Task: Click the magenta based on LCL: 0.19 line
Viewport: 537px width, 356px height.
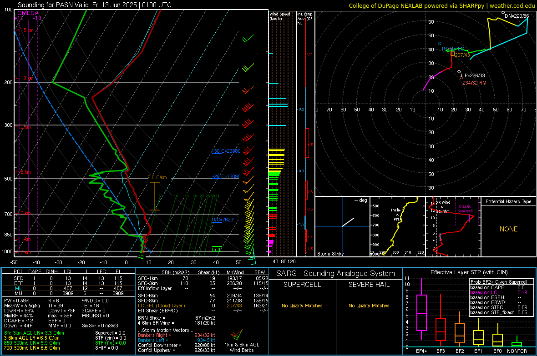Action: tap(499, 292)
